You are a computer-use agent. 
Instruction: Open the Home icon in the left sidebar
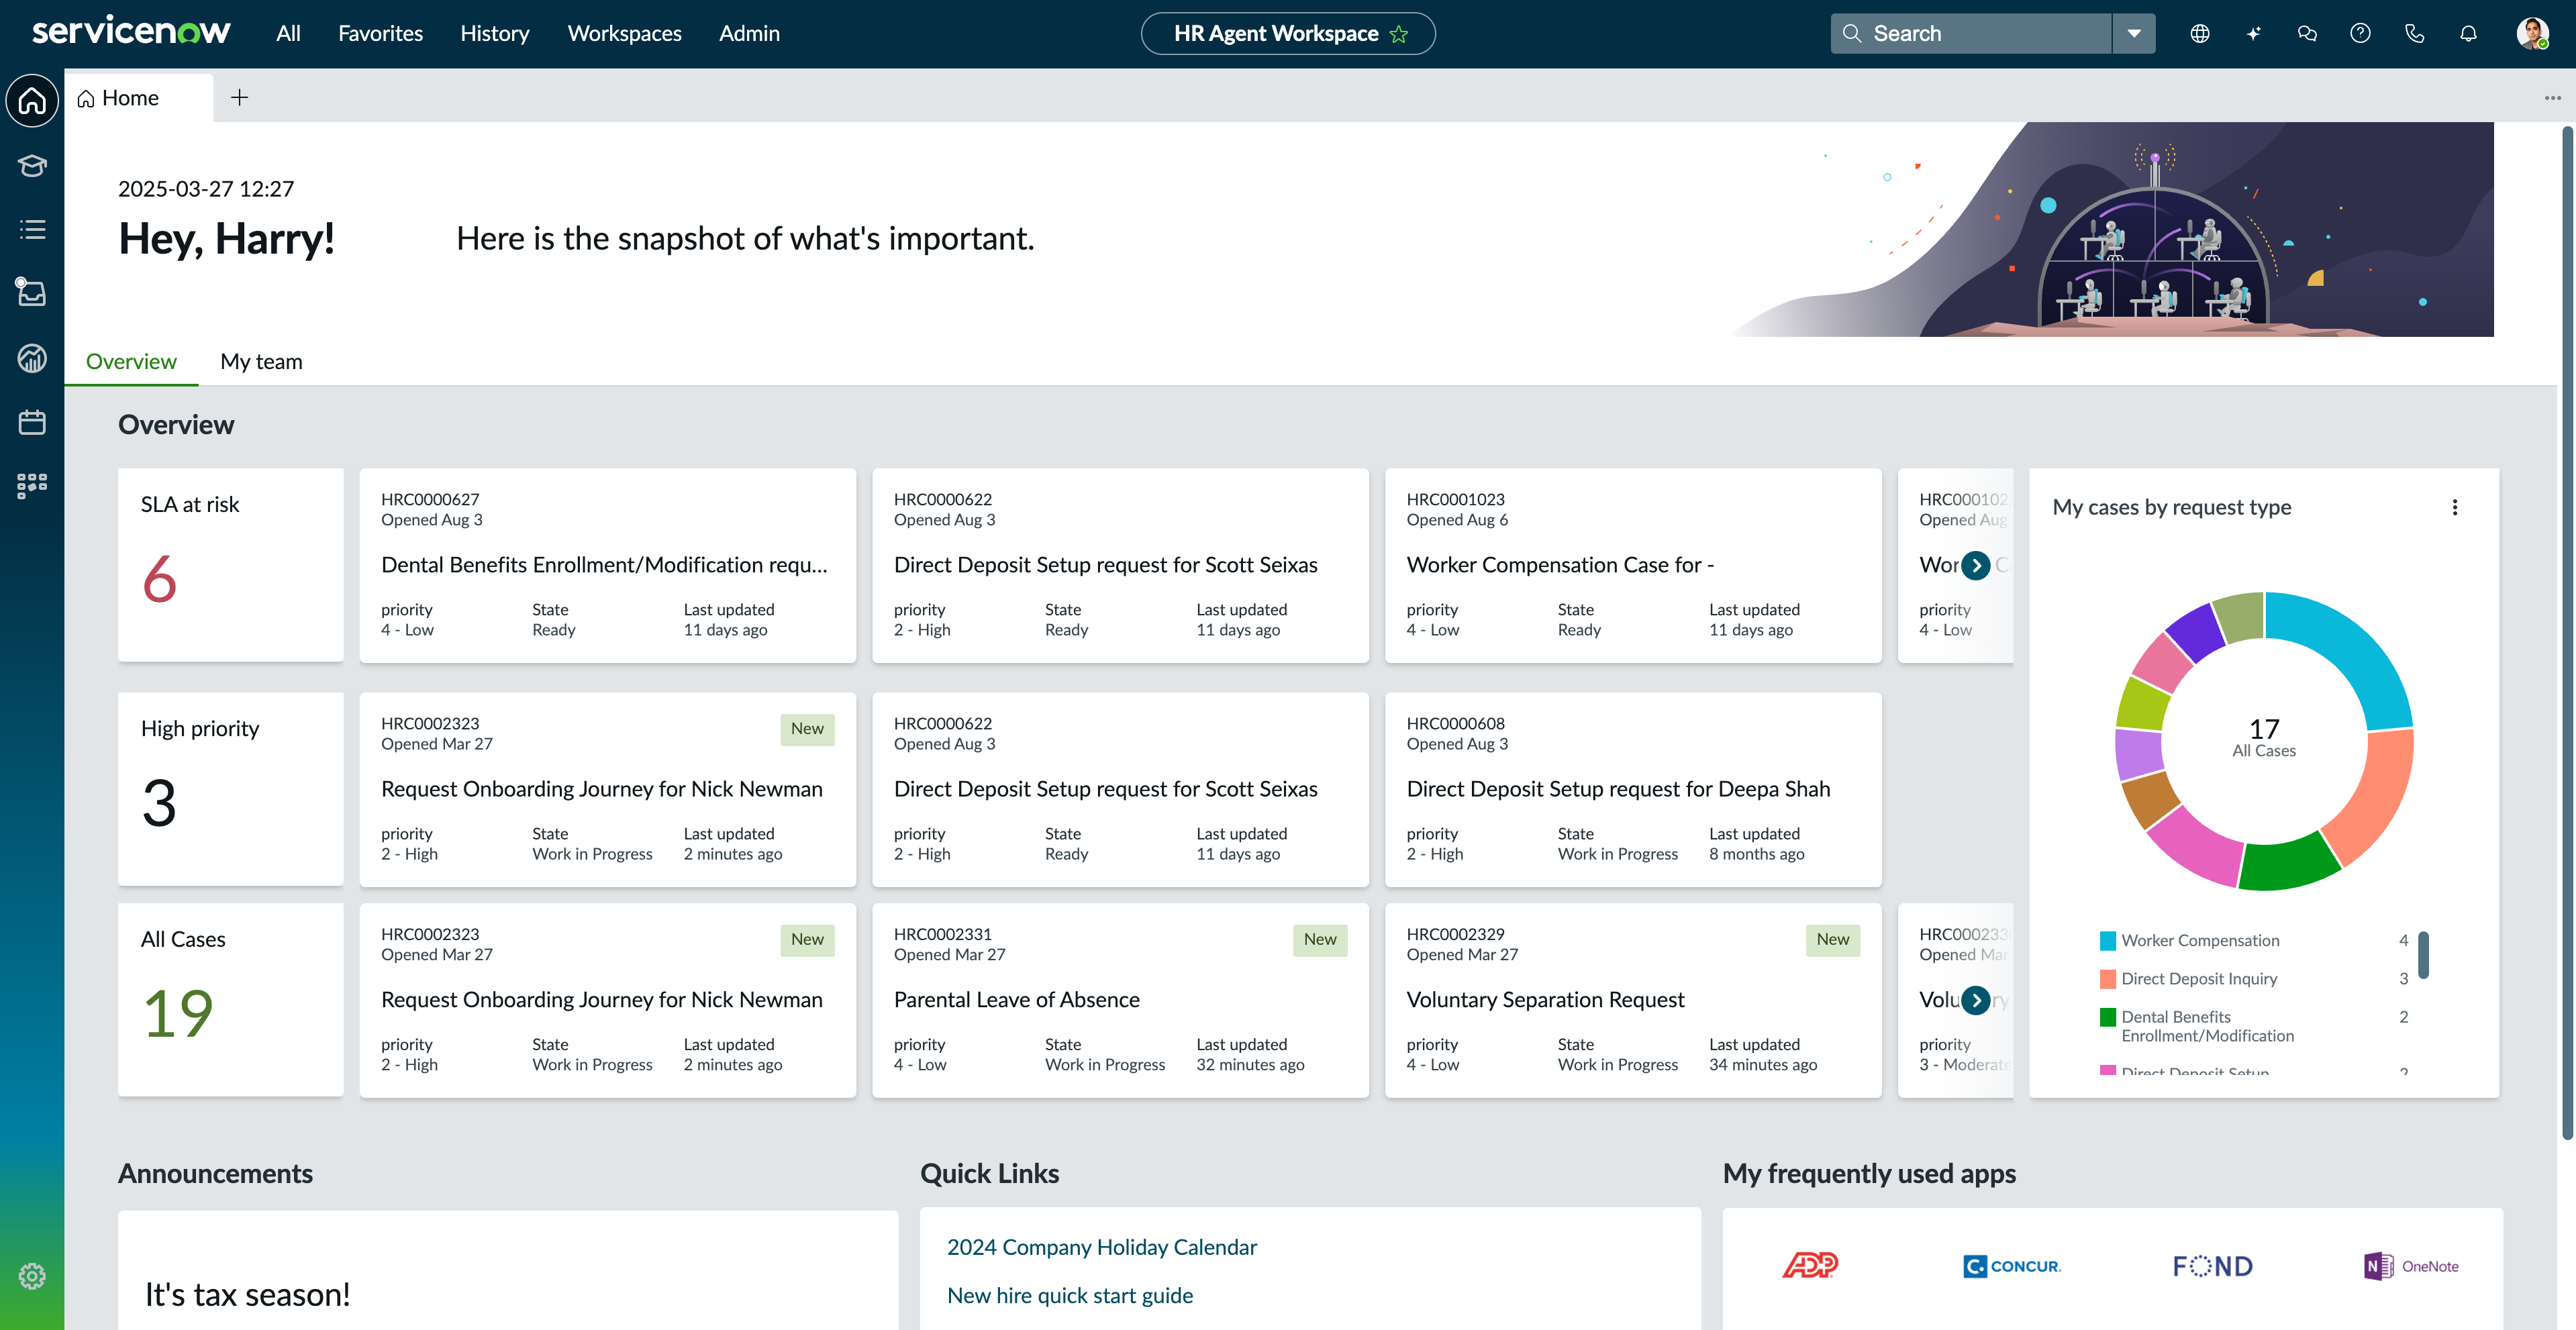tap(32, 100)
